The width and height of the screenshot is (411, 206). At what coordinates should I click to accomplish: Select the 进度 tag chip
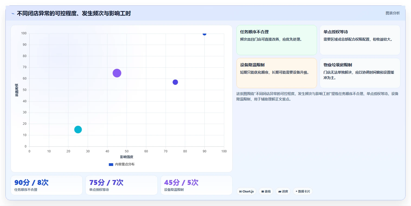[283, 191]
